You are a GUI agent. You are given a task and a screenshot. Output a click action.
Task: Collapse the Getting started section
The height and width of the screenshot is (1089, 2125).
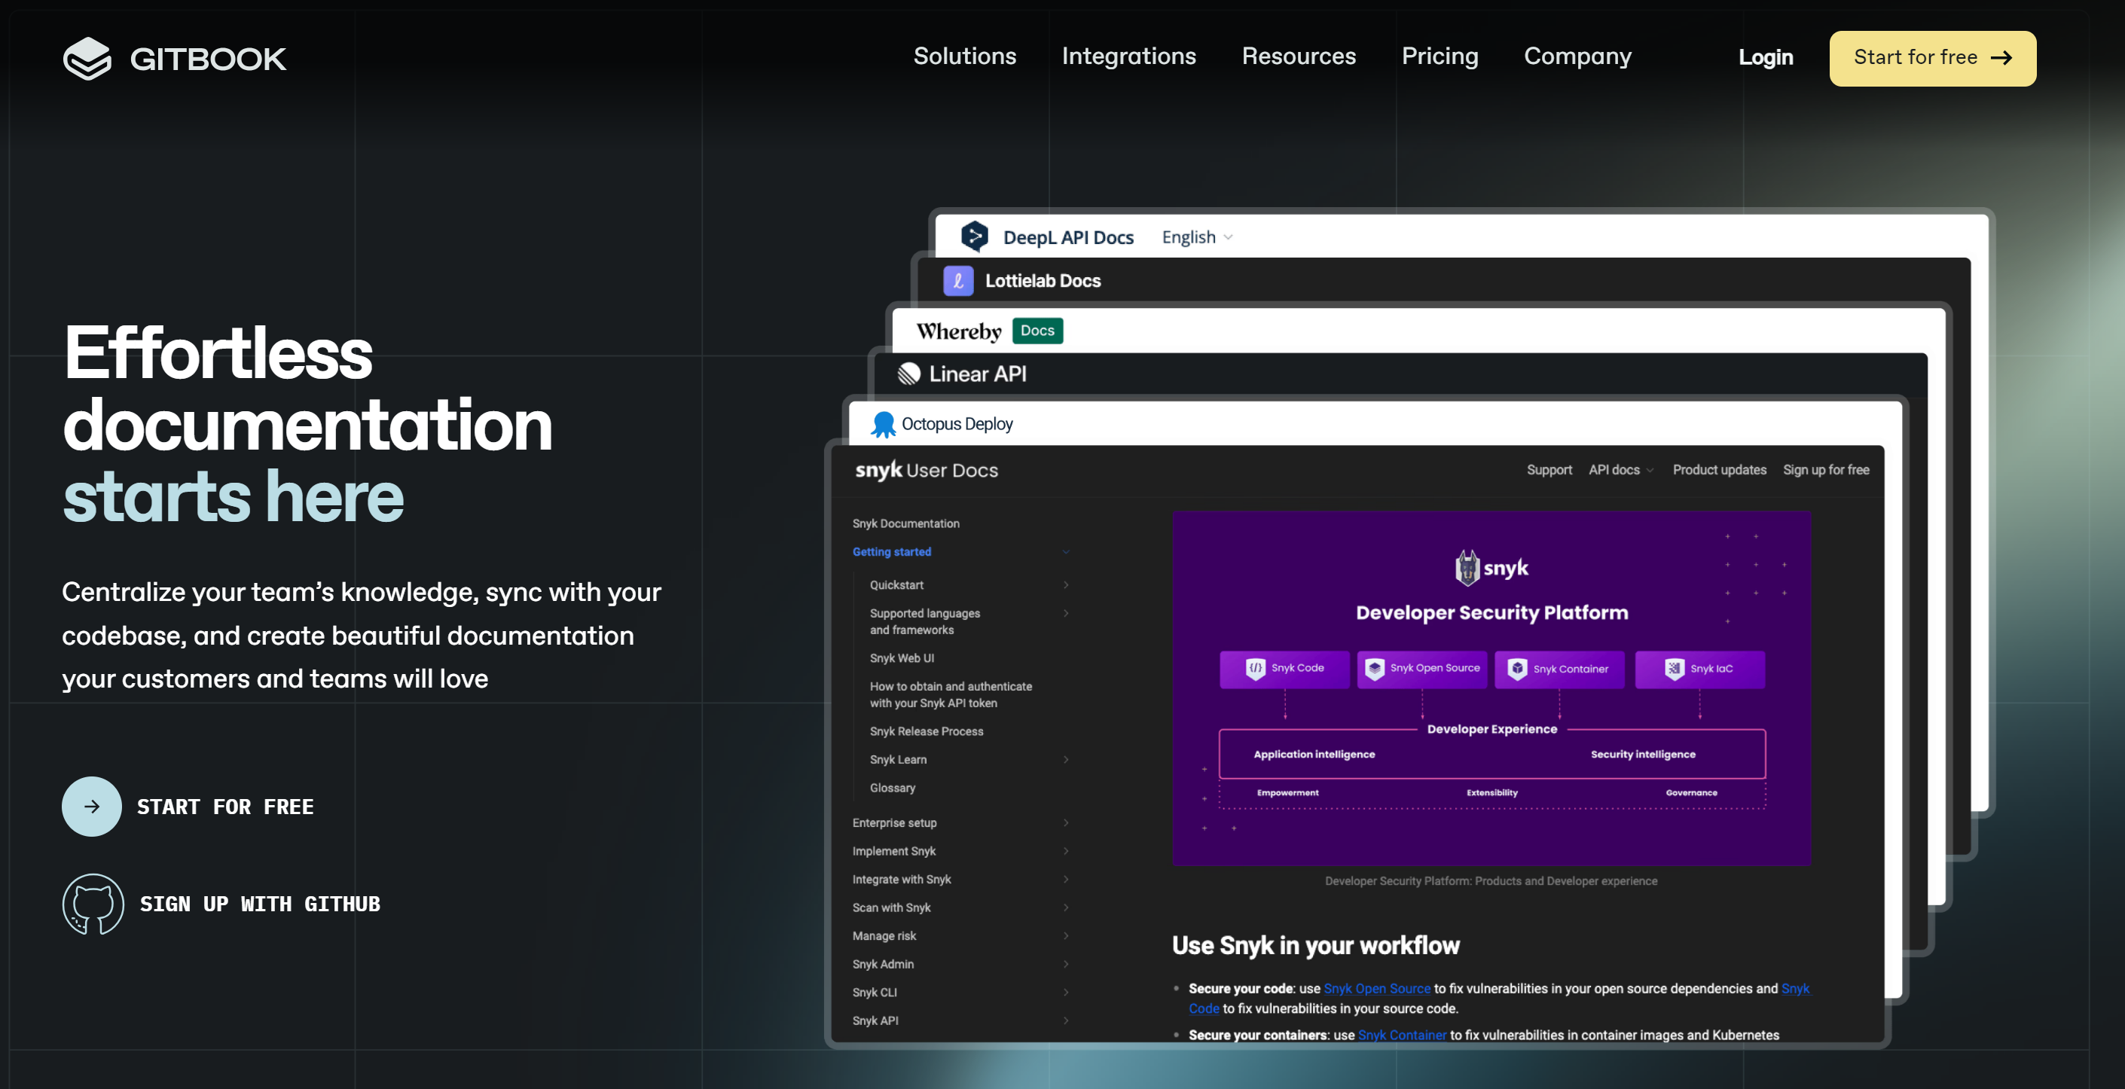pos(1065,552)
